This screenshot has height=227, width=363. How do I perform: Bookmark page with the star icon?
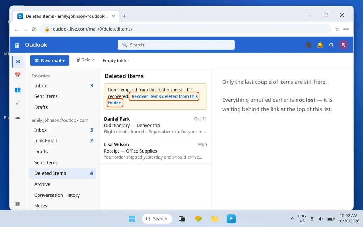click(x=337, y=29)
